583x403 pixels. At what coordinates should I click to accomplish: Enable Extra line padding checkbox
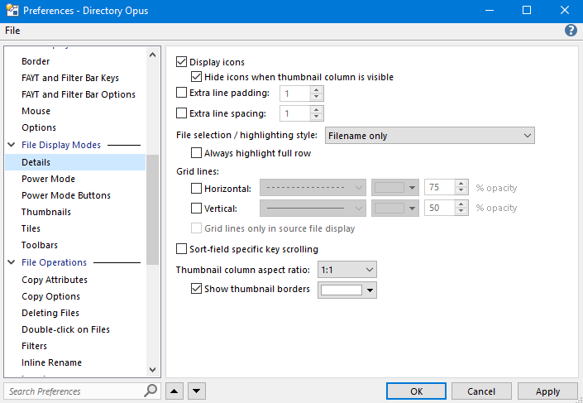point(181,93)
